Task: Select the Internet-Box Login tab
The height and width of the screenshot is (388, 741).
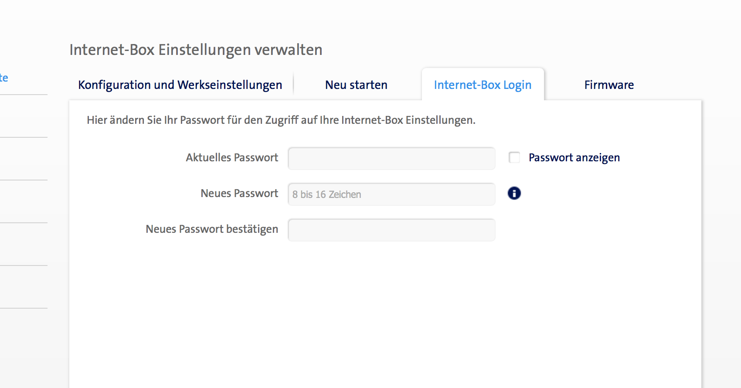Action: 483,85
